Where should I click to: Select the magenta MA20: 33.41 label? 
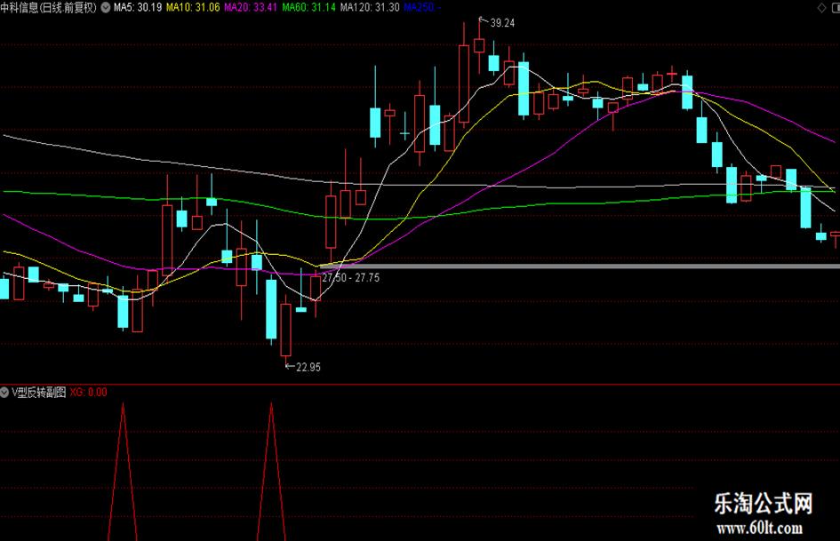(251, 7)
